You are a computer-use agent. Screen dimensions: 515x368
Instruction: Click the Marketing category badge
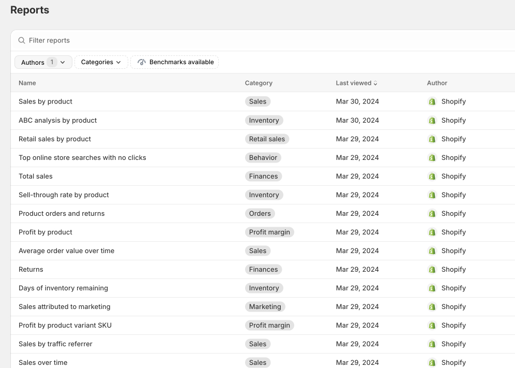click(265, 307)
